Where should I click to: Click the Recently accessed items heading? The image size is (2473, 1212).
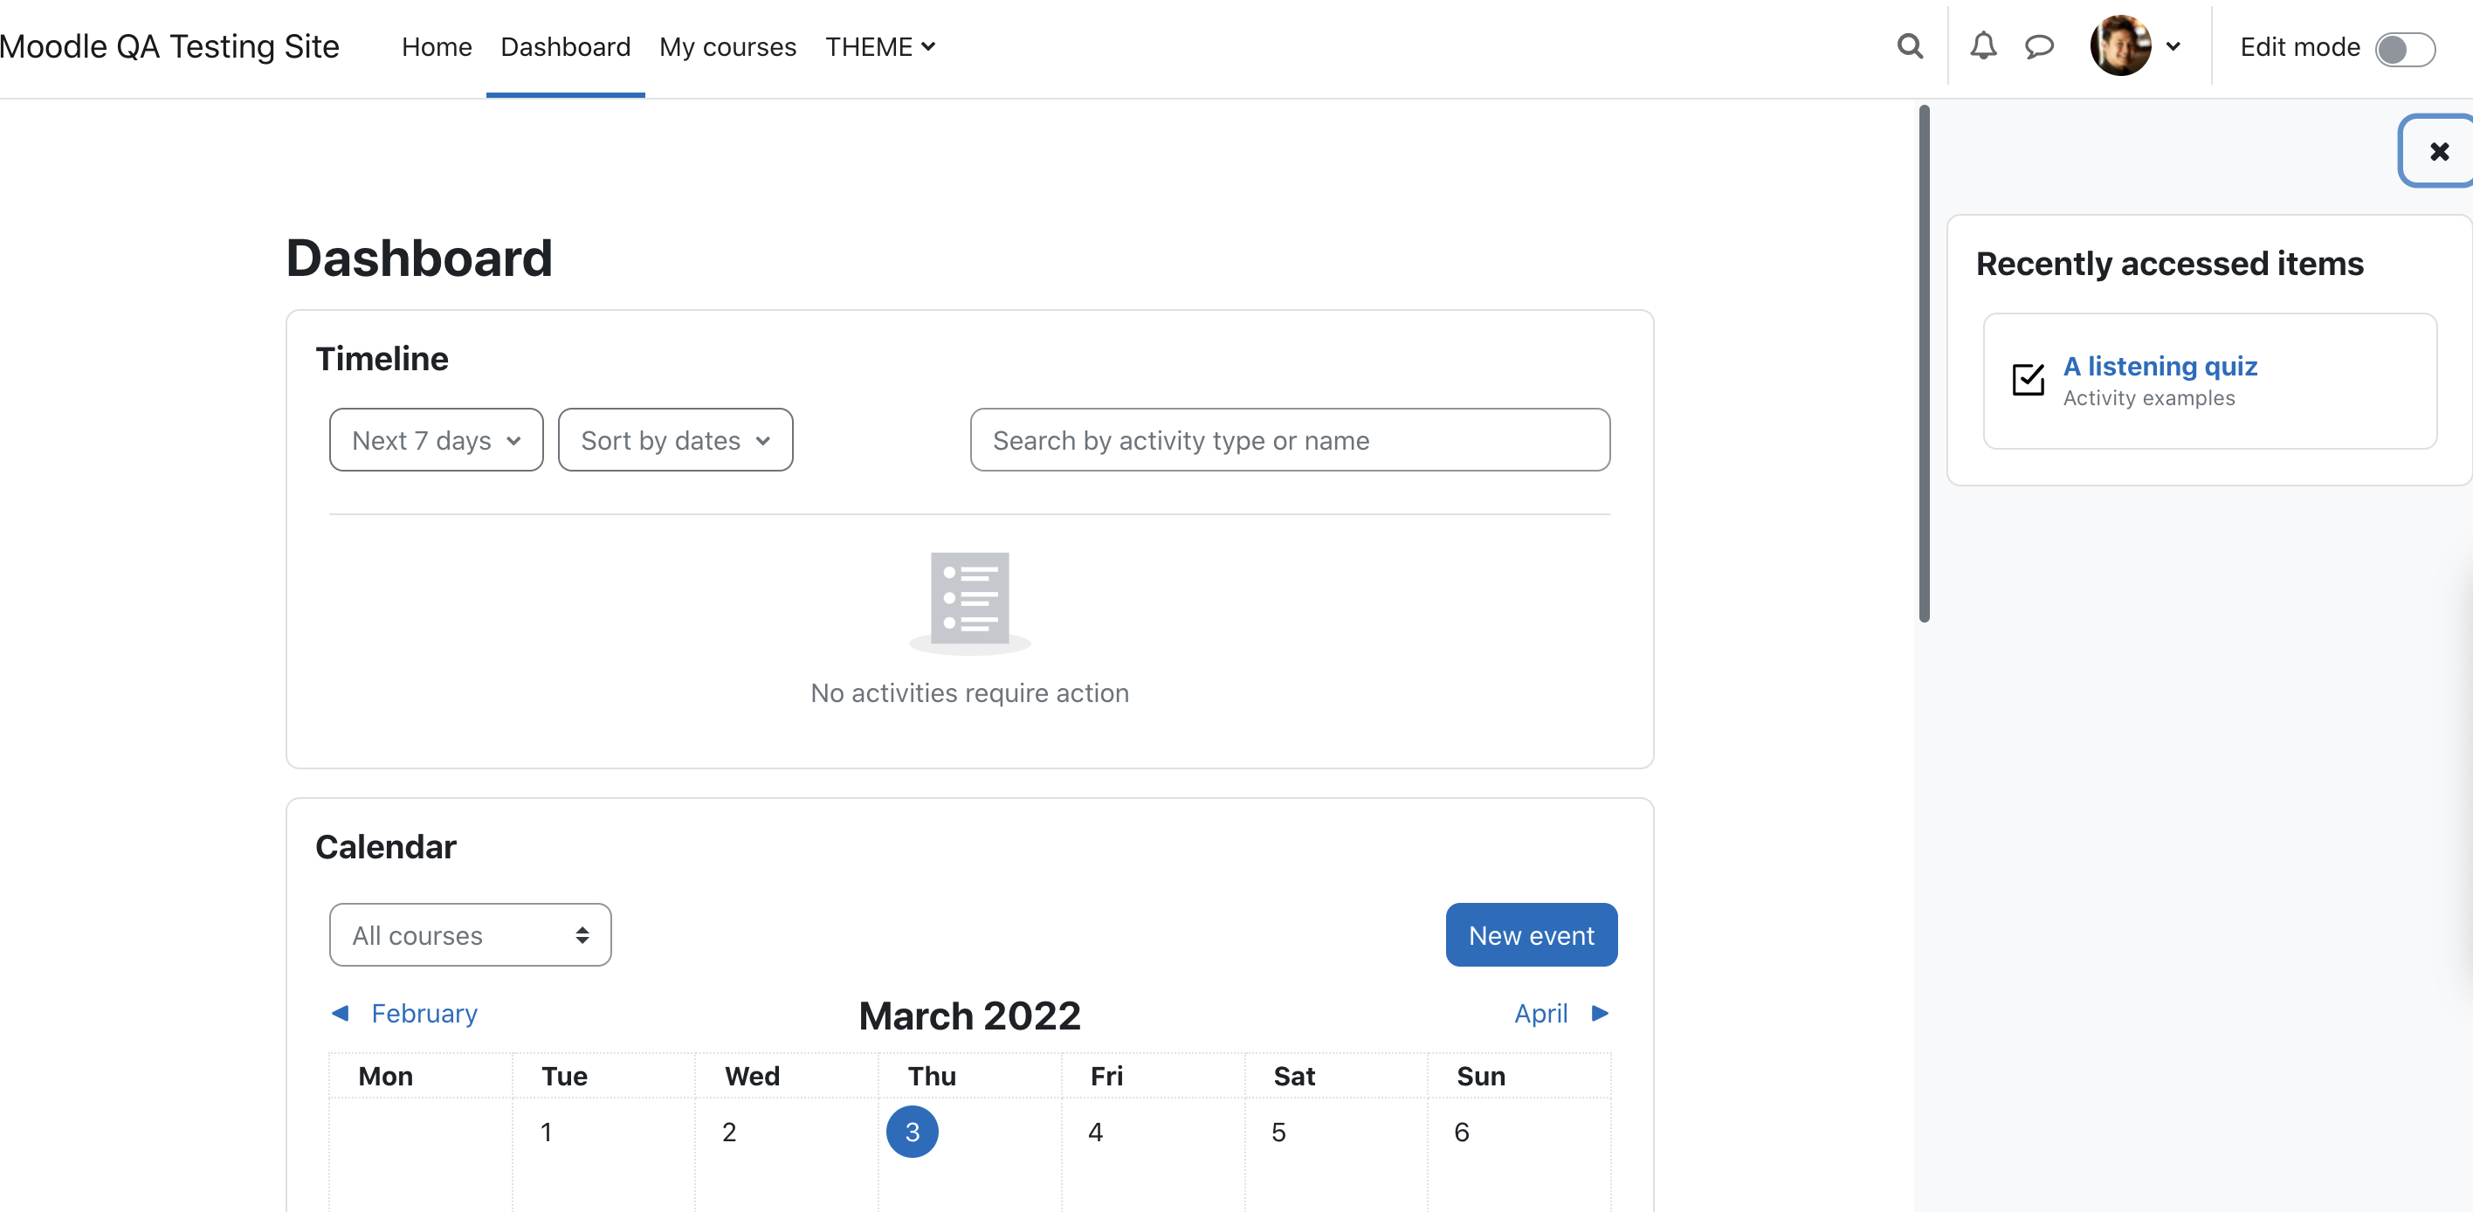(2168, 263)
